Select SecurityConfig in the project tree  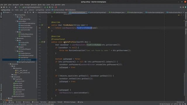(25, 19)
